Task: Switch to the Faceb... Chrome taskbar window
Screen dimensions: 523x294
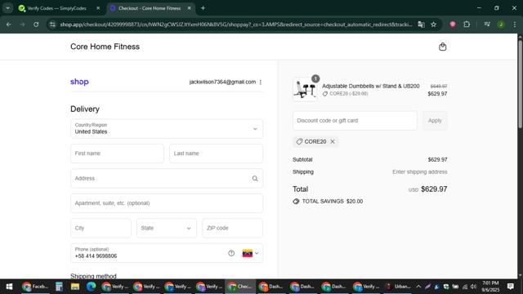Action: [35, 287]
